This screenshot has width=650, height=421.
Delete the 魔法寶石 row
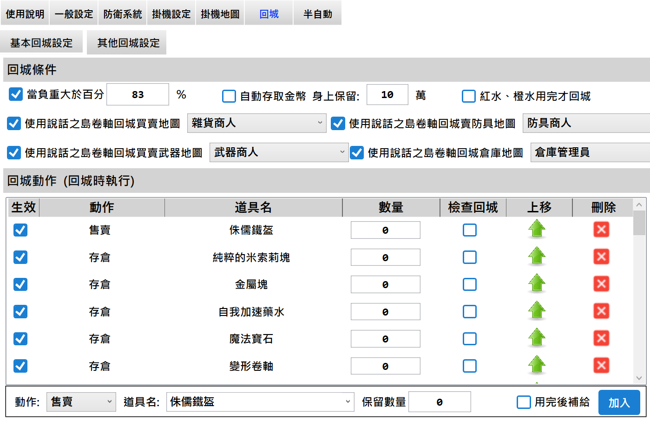[x=601, y=338]
